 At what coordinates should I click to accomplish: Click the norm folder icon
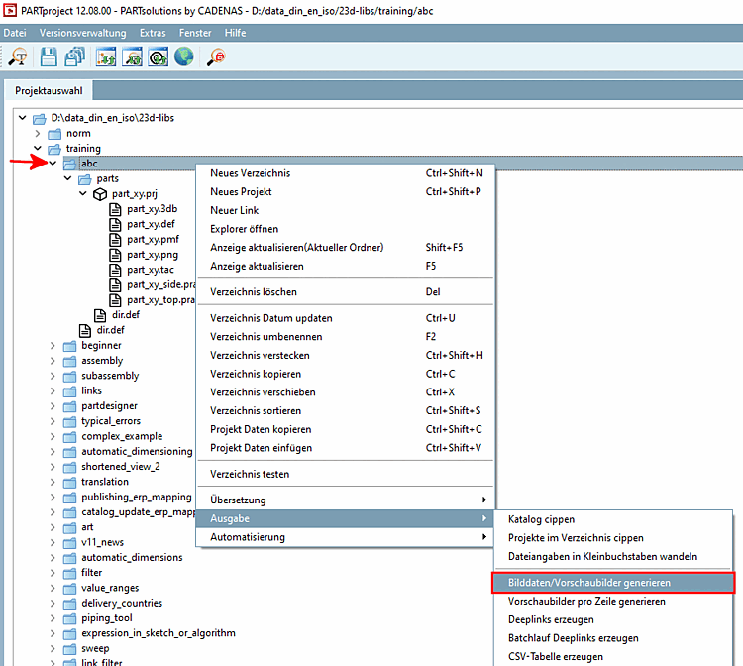pyautogui.click(x=54, y=134)
